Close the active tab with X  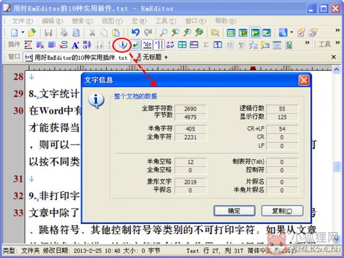[x=334, y=57]
